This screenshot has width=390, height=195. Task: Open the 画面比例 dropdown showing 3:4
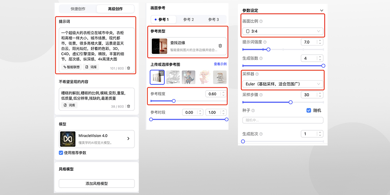coord(283,31)
